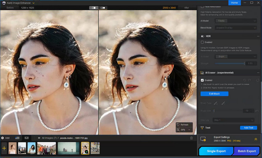Image resolution: width=262 pixels, height=158 pixels.
Task: Adjust the Brush Size slider
Action: 228,111
